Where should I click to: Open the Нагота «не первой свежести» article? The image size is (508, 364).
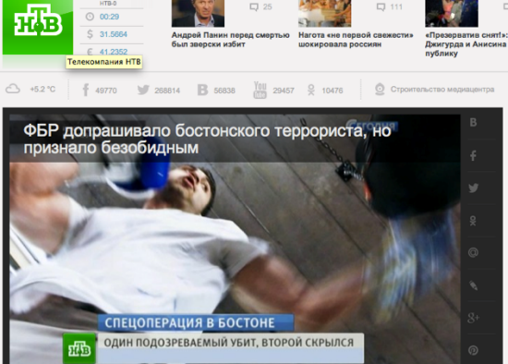356,40
